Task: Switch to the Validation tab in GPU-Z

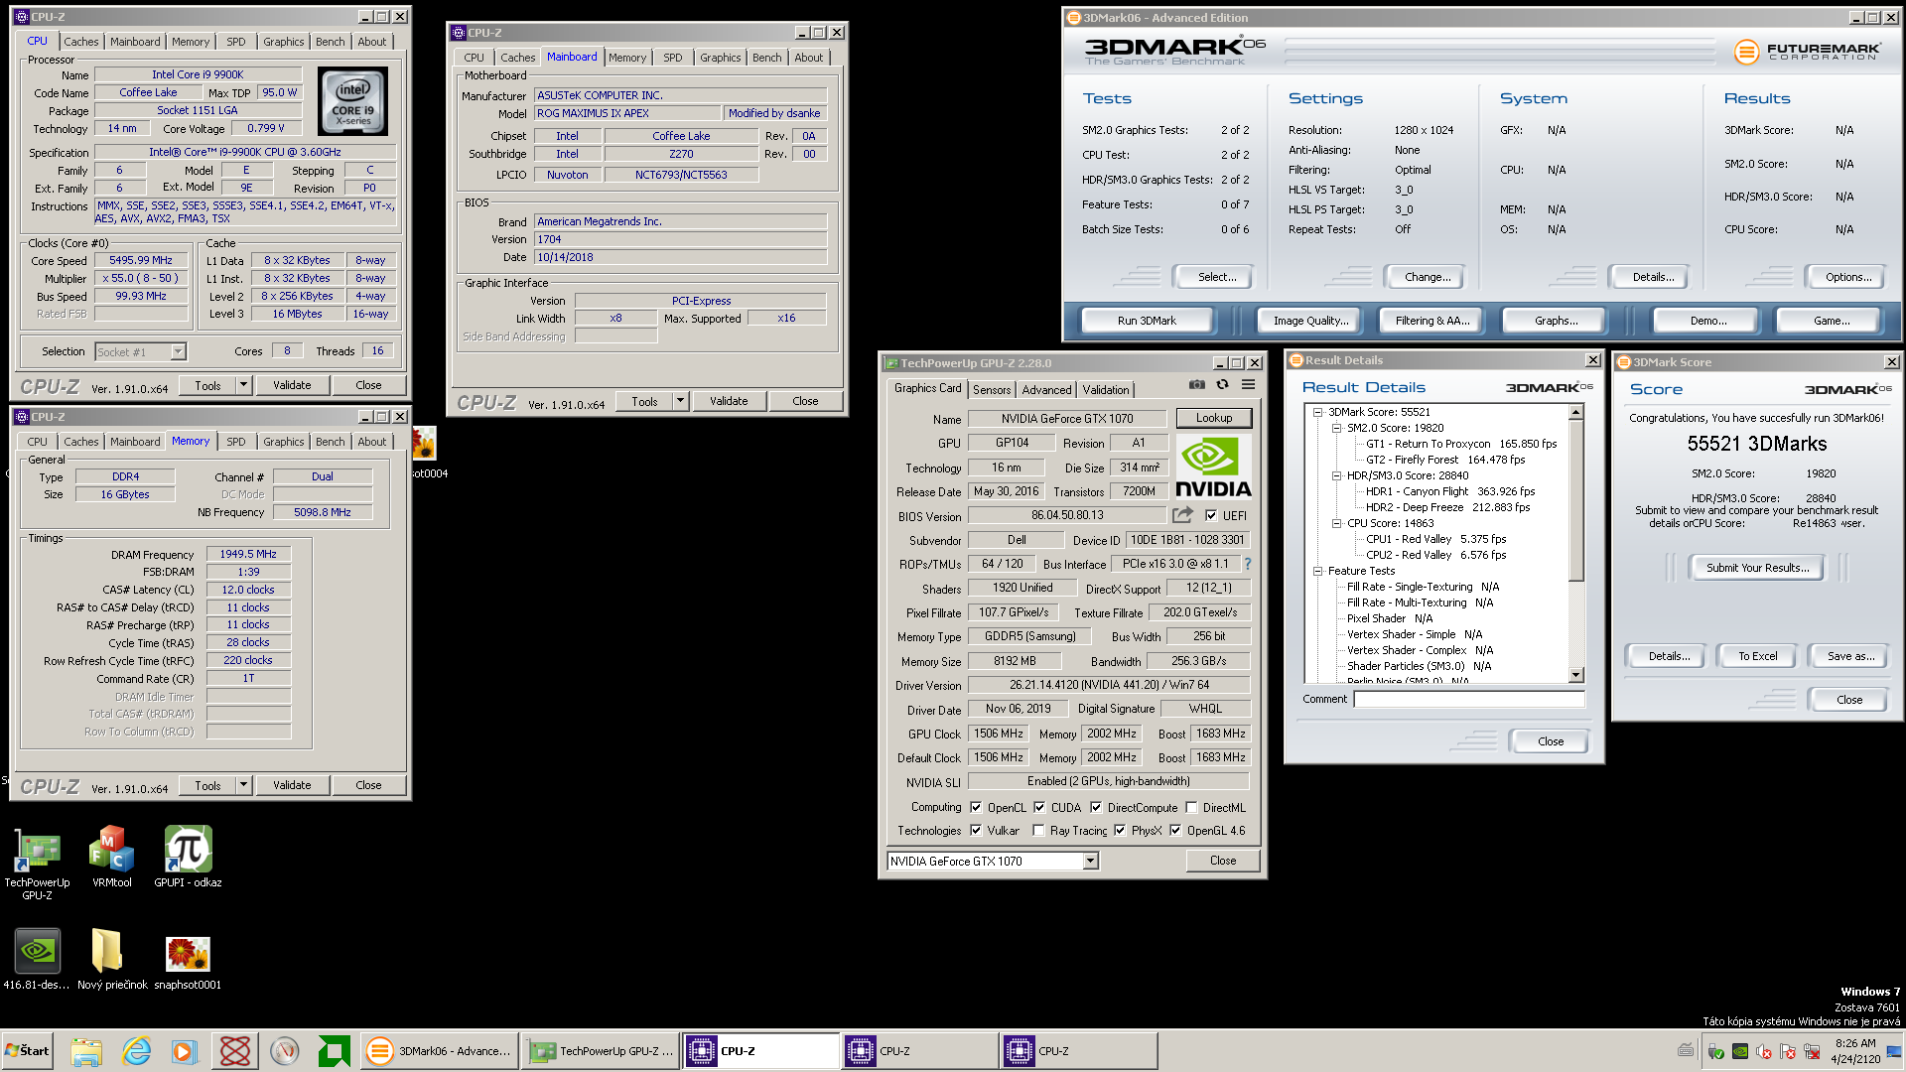Action: click(x=1105, y=390)
